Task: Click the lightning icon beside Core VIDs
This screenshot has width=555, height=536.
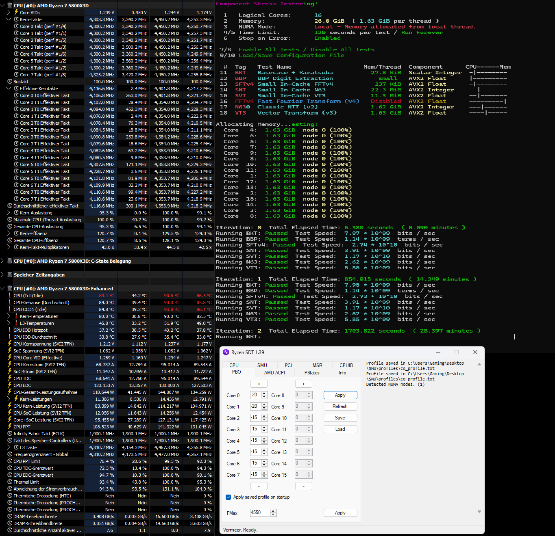Action: (16, 12)
